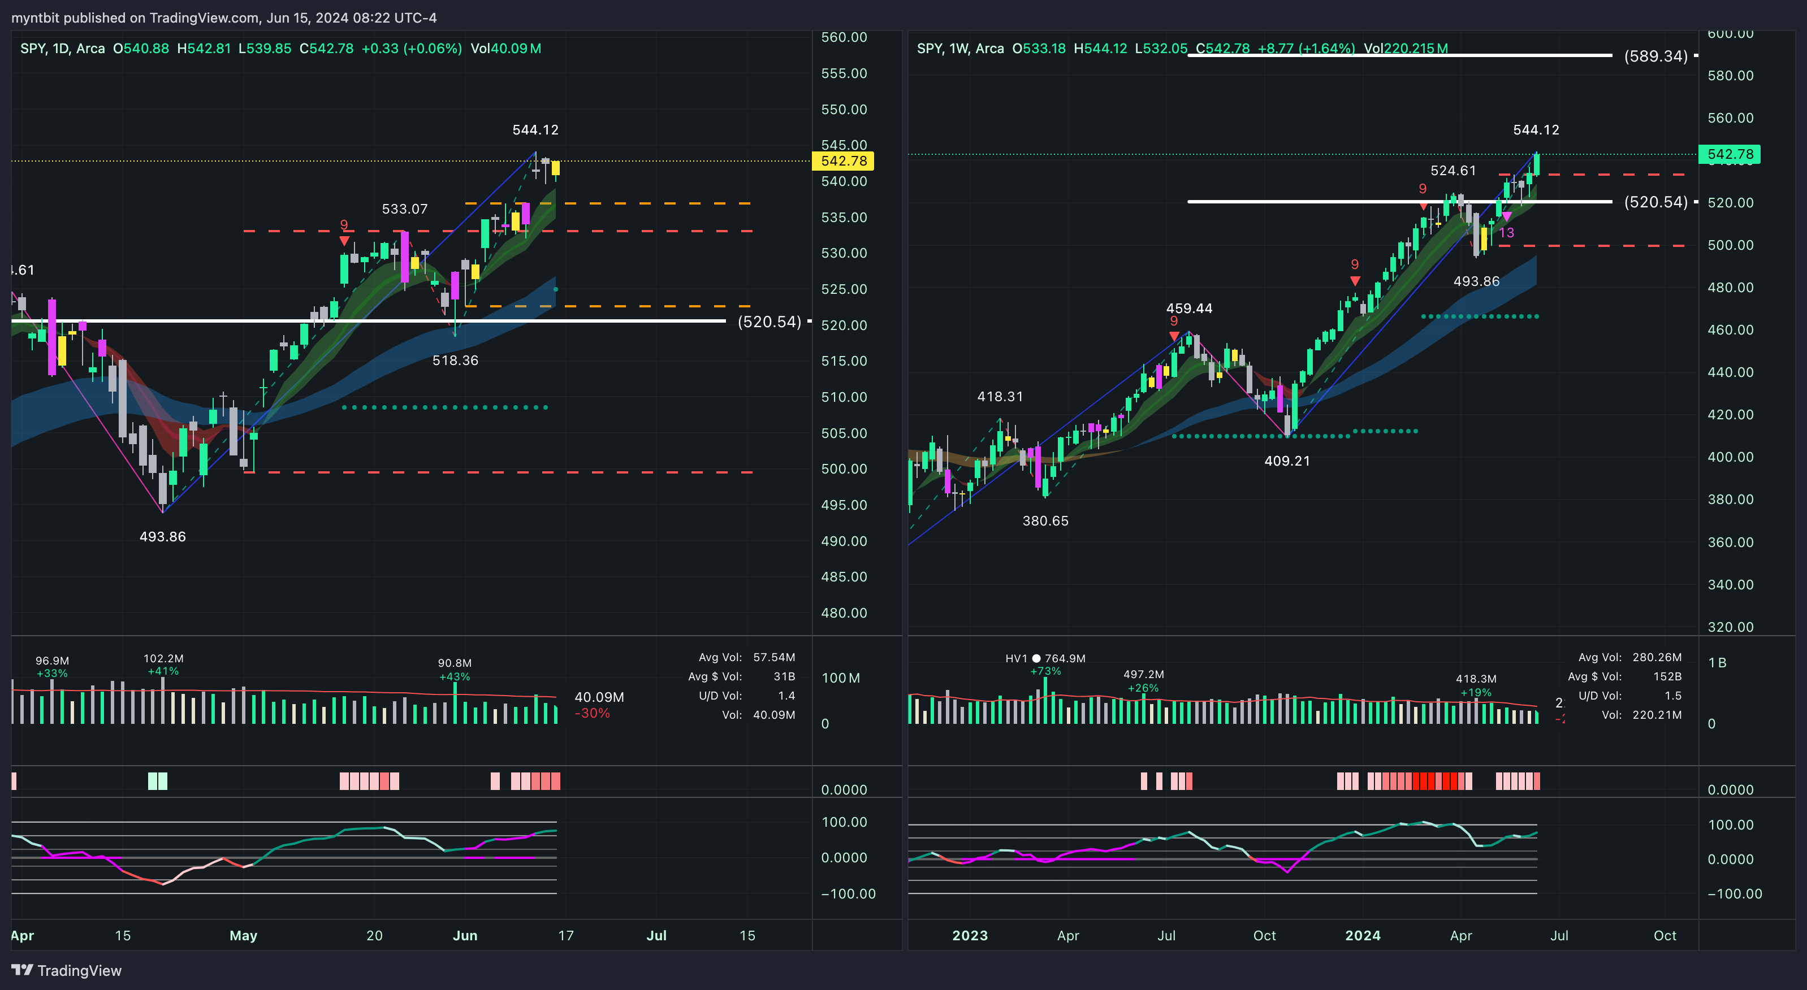Viewport: 1807px width, 990px height.
Task: Click the '100 M' daily volume axis label
Action: coord(840,678)
